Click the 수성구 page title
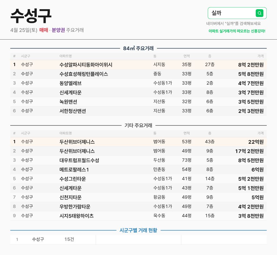 [31, 16]
